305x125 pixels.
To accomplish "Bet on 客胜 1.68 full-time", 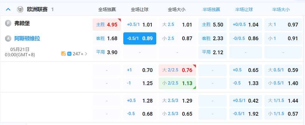I will [x=107, y=38].
